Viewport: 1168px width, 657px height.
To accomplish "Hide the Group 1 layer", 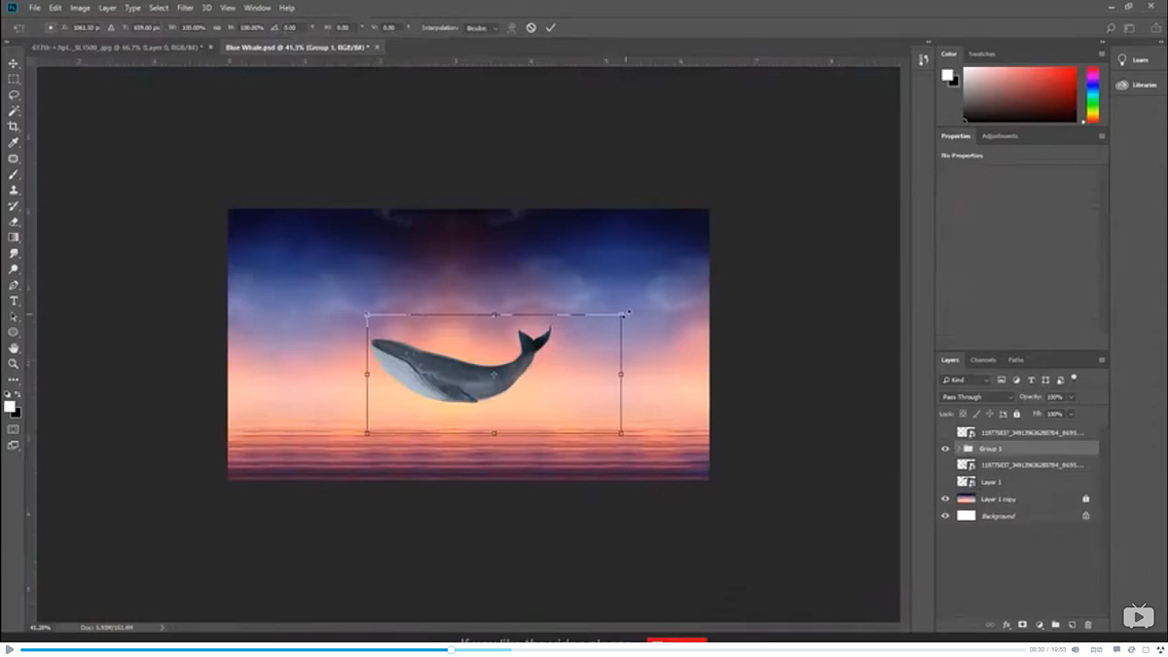I will point(946,448).
